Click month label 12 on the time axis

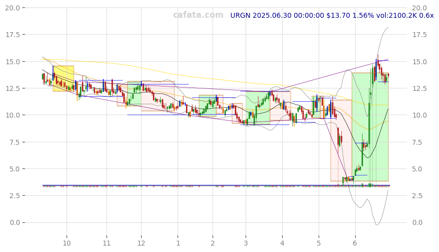[141, 243]
